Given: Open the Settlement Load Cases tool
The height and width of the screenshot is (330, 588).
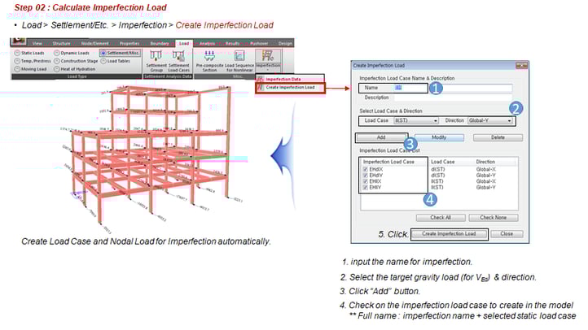Looking at the screenshot, I should click(x=178, y=61).
